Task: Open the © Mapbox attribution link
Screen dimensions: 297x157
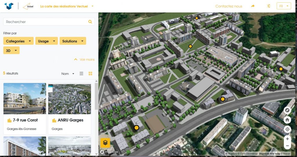Action: [231, 154]
